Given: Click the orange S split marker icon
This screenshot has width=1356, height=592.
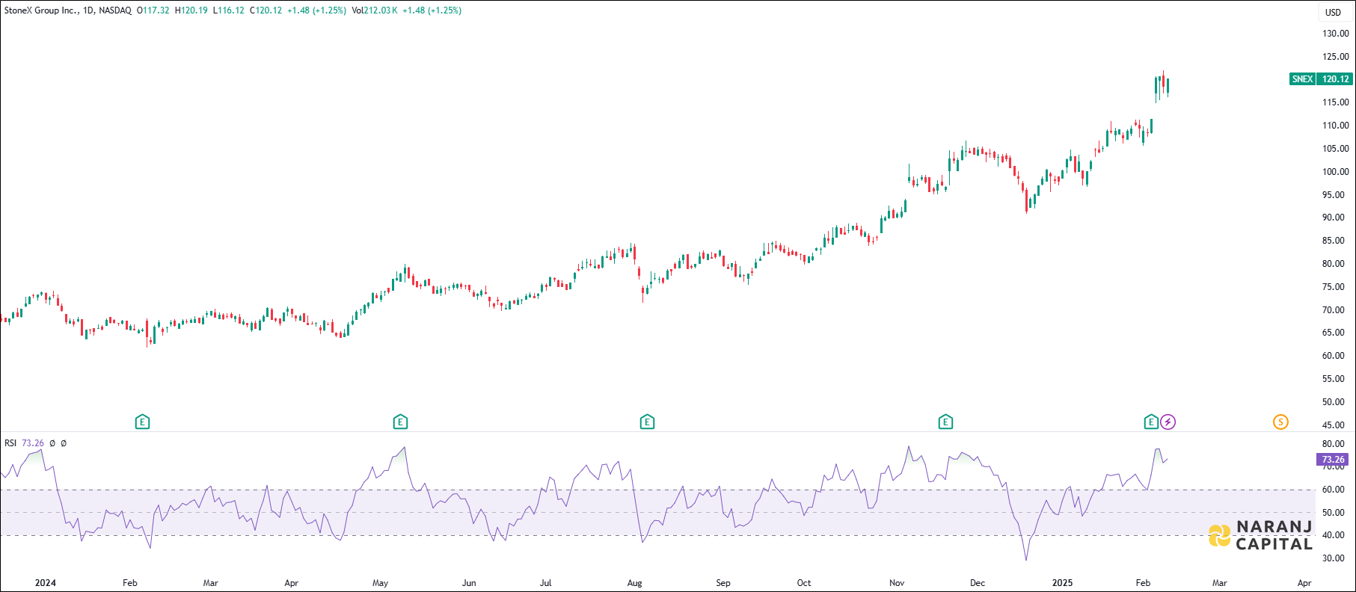Looking at the screenshot, I should pos(1280,422).
